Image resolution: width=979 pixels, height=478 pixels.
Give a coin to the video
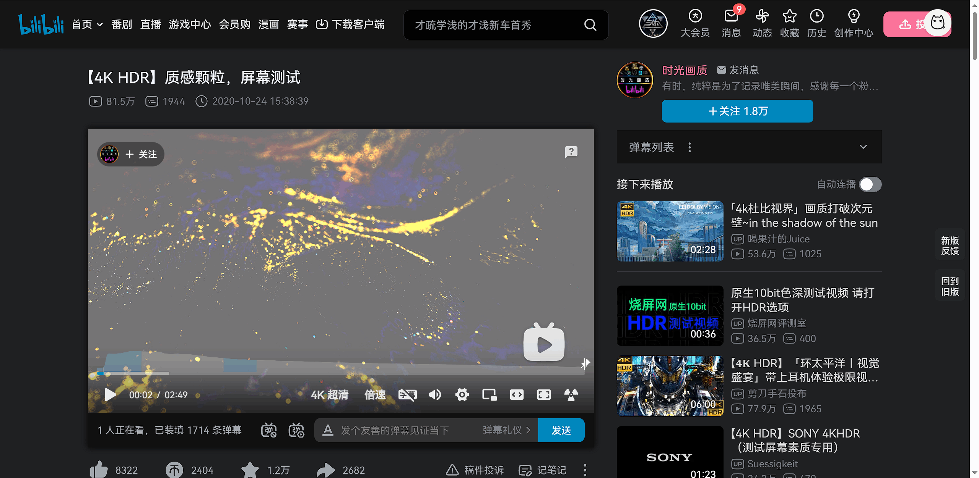pyautogui.click(x=174, y=470)
